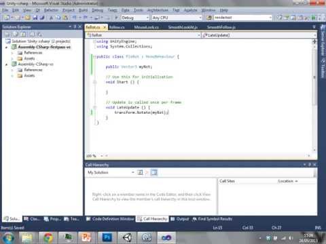
Task: Click the last Solution Explorer toolbar icon
Action: pyautogui.click(x=40, y=35)
